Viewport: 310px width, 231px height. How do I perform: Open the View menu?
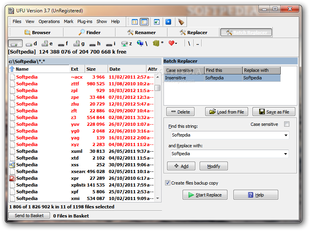click(x=30, y=21)
